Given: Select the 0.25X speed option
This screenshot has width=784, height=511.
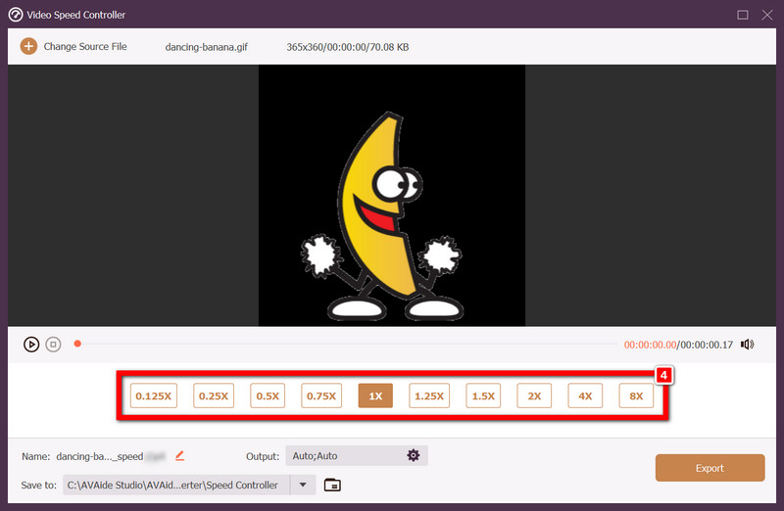Looking at the screenshot, I should tap(213, 396).
